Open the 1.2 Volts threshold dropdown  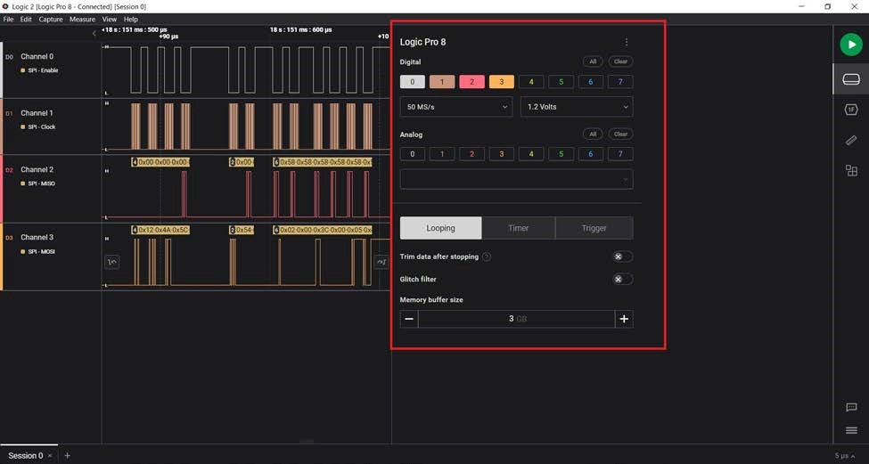(577, 107)
